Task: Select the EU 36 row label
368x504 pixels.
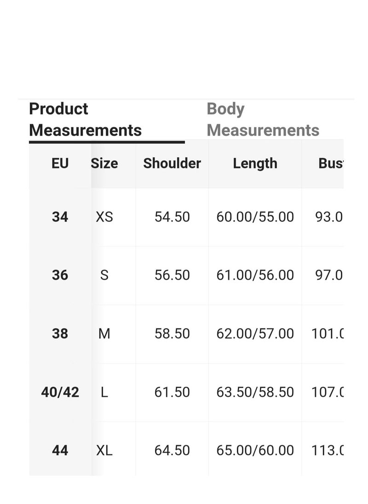Action: tap(60, 275)
